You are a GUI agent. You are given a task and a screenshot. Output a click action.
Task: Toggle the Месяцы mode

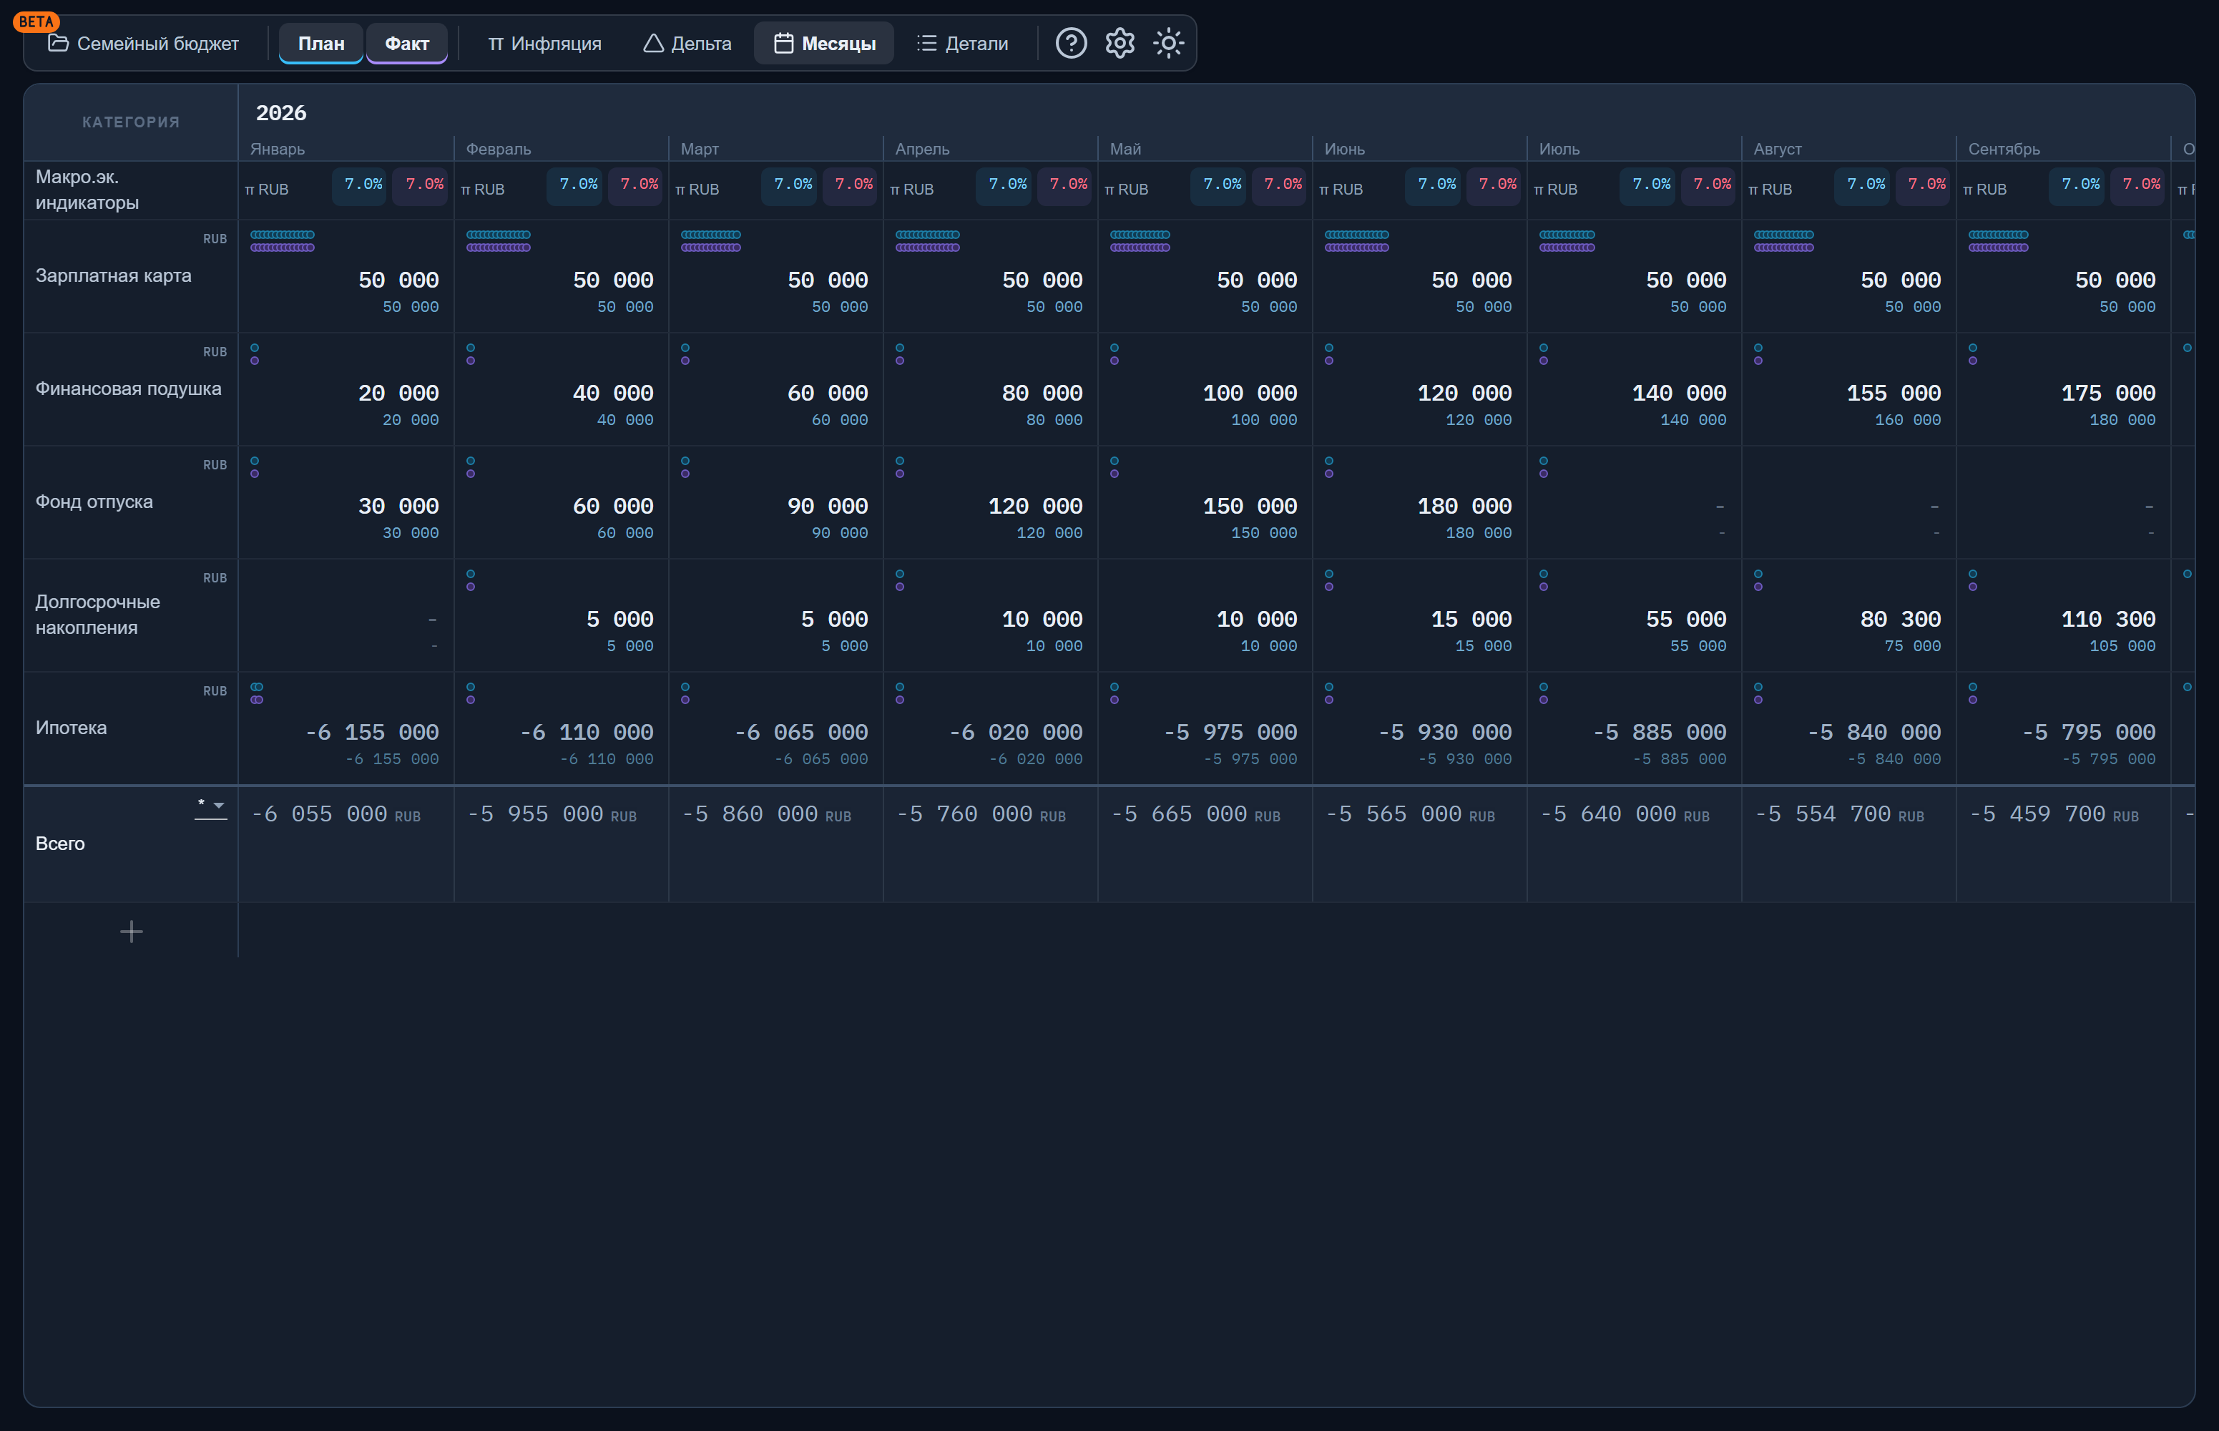(824, 44)
